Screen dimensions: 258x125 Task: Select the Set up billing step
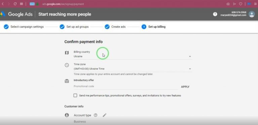coord(157,27)
